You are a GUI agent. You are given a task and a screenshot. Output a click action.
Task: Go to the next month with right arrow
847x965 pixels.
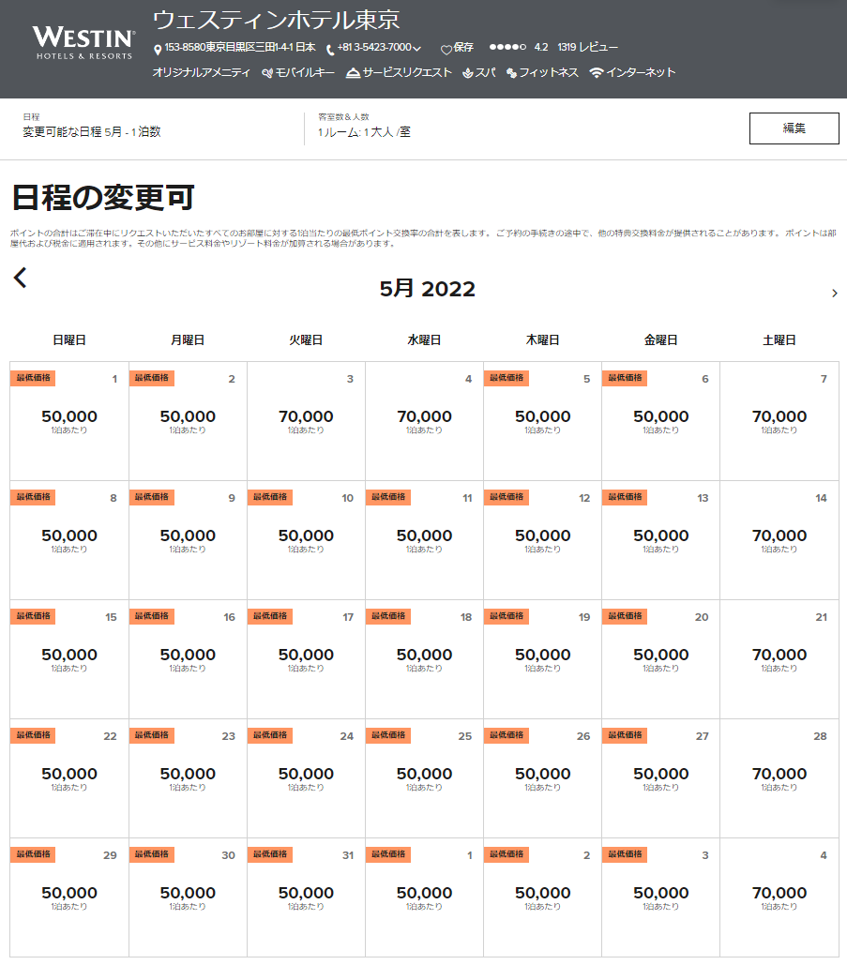point(834,294)
